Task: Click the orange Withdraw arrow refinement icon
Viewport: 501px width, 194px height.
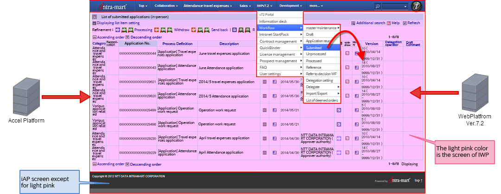Action: [157, 30]
